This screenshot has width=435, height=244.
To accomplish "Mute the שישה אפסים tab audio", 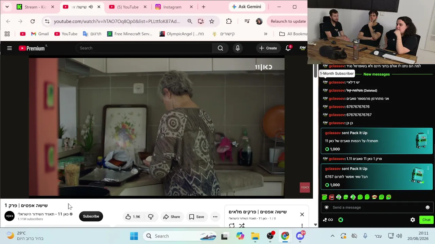I will point(91,7).
